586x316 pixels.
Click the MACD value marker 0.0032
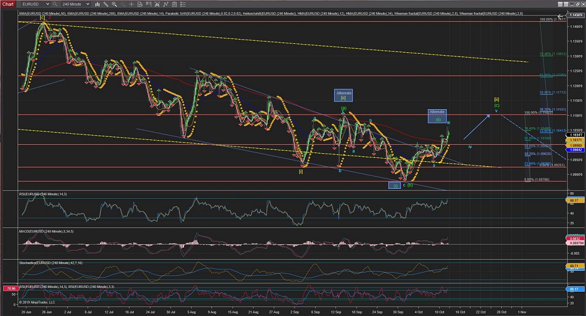575,238
